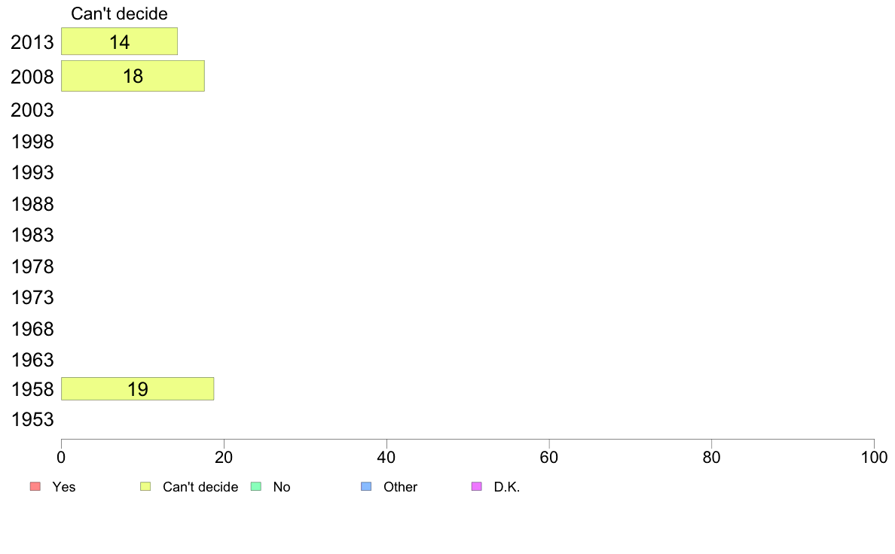
Task: Click the Yes legend text
Action: click(64, 487)
